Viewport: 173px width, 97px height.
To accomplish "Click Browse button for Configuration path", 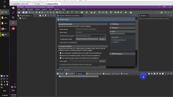I will click(102, 39).
